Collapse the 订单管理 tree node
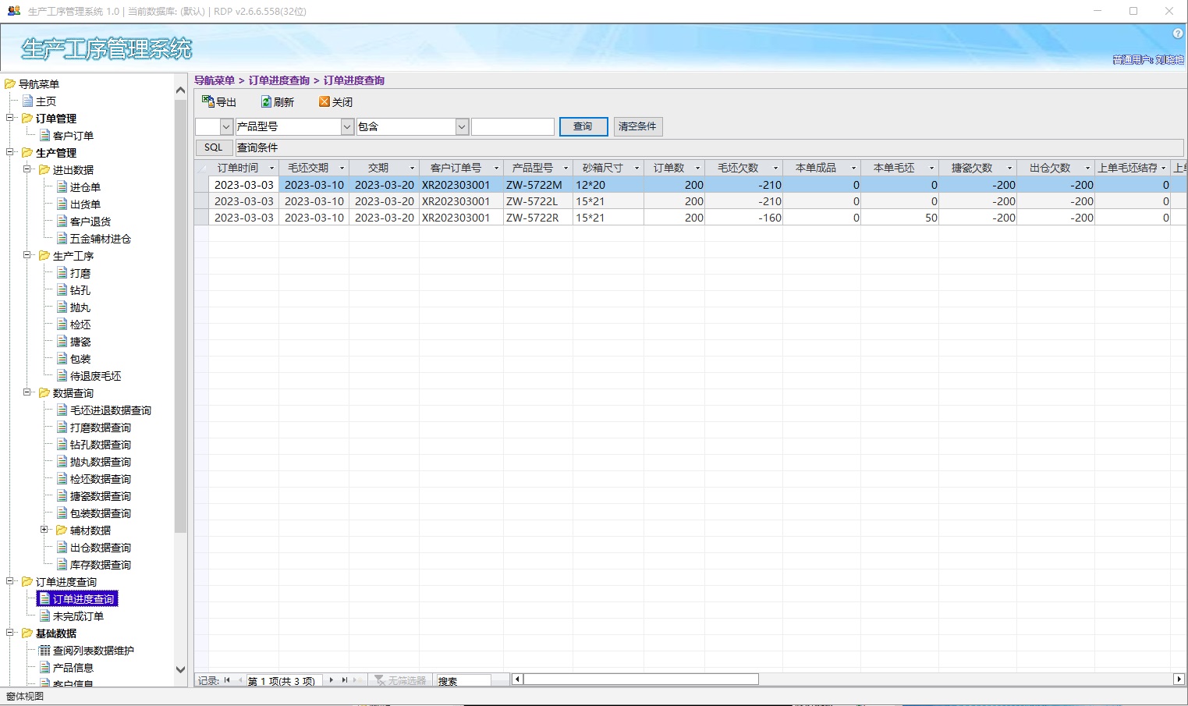Image resolution: width=1188 pixels, height=706 pixels. (x=10, y=118)
